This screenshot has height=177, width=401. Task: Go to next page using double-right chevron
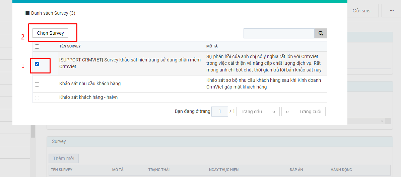coord(287,112)
